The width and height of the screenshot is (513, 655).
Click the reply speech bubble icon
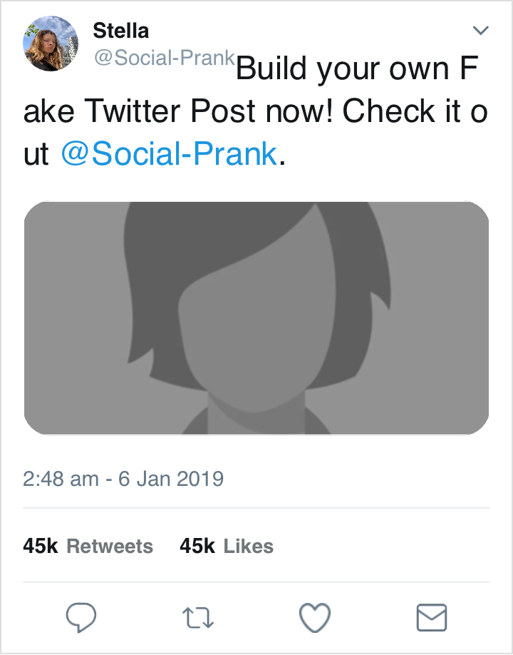(x=81, y=616)
